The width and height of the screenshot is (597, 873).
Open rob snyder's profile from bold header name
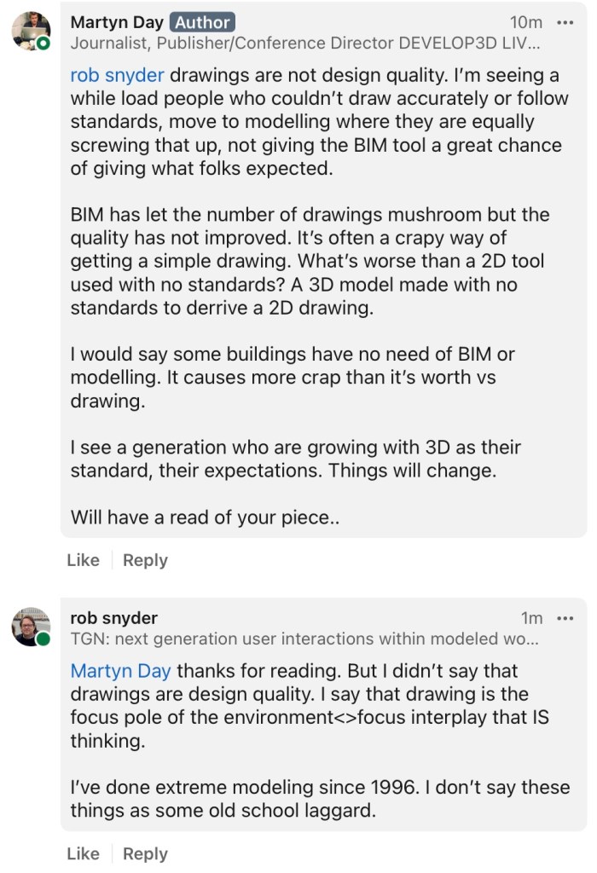(113, 618)
